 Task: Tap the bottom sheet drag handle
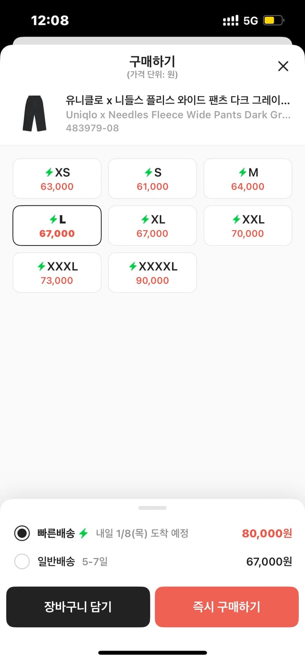click(x=152, y=508)
